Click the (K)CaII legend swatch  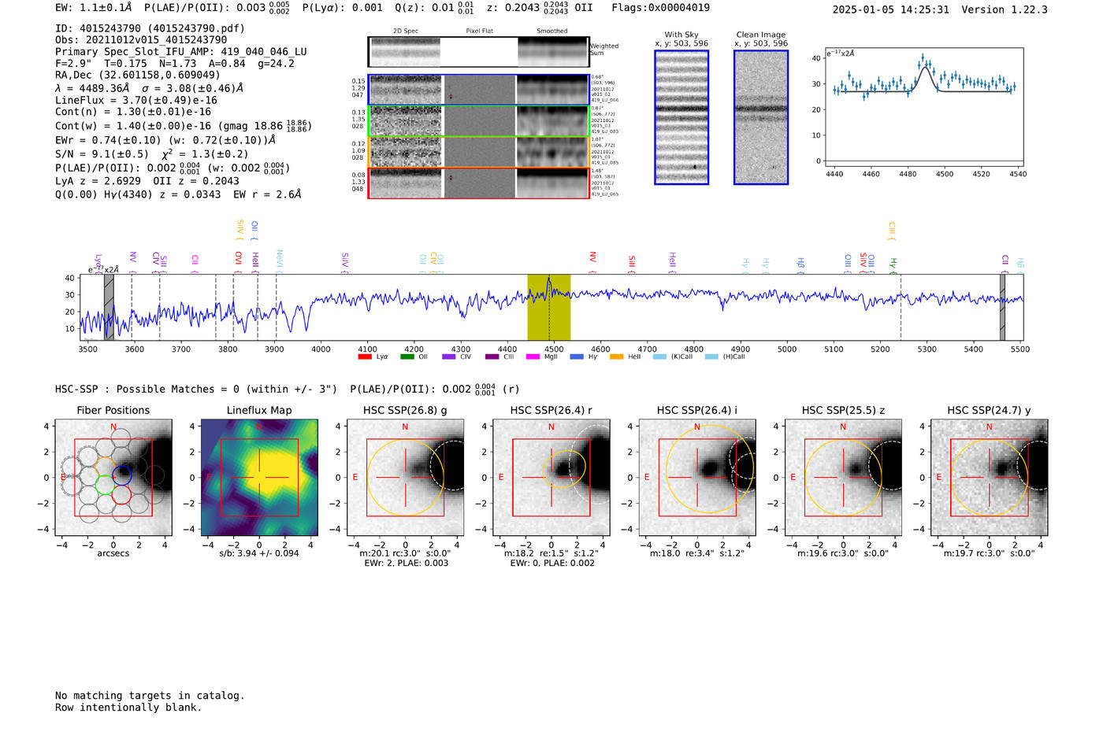pos(660,357)
